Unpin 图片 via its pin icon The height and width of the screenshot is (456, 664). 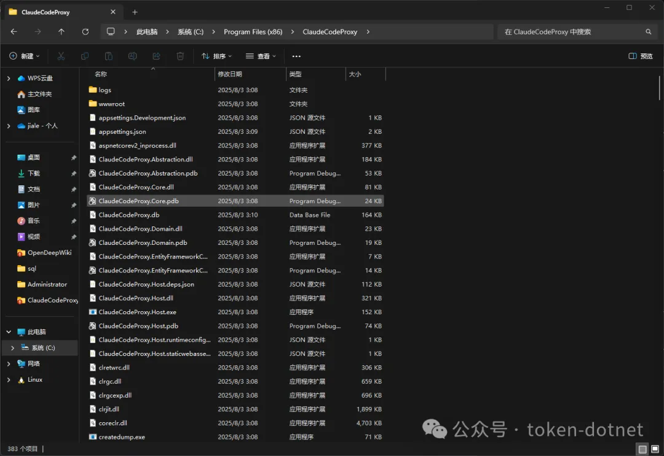click(x=74, y=205)
